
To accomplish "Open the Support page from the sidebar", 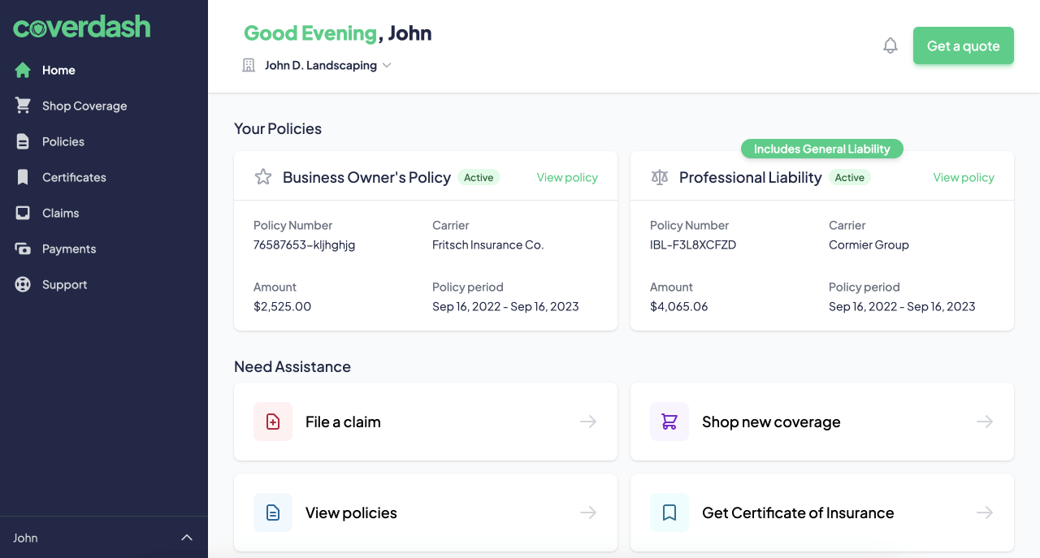I will pyautogui.click(x=65, y=284).
